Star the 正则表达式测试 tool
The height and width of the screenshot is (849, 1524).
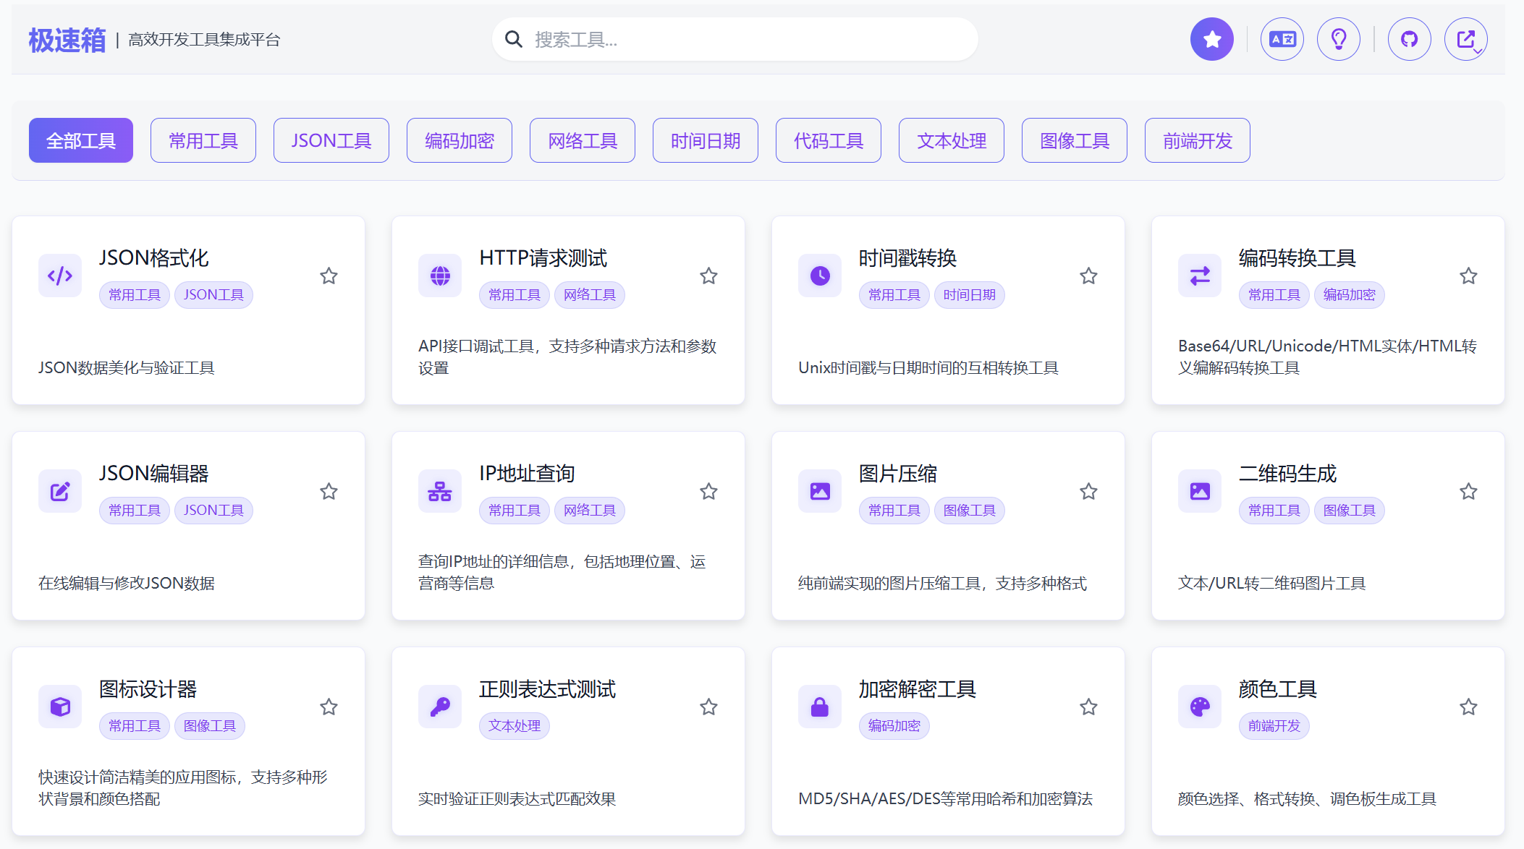pyautogui.click(x=708, y=707)
